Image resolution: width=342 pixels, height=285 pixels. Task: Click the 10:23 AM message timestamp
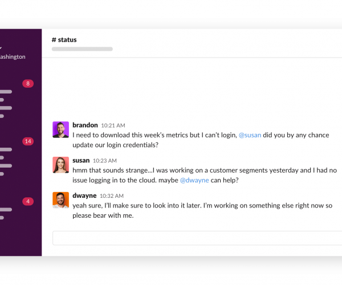tap(105, 161)
